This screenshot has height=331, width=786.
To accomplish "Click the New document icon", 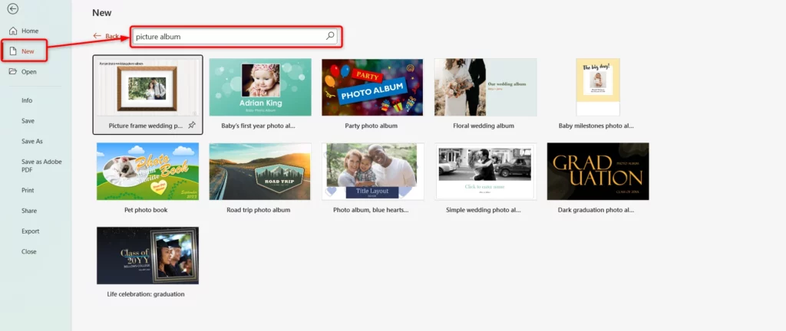I will tap(12, 51).
